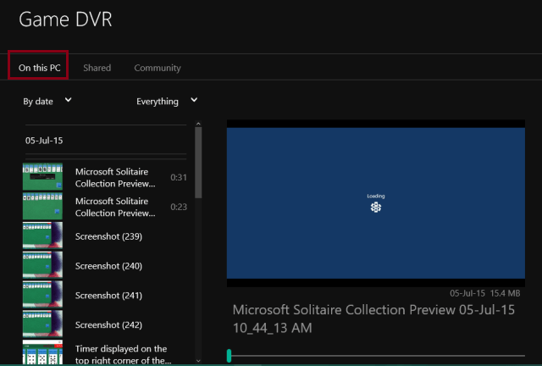The width and height of the screenshot is (542, 366).
Task: Click the 0:23 duration label
Action: (179, 207)
